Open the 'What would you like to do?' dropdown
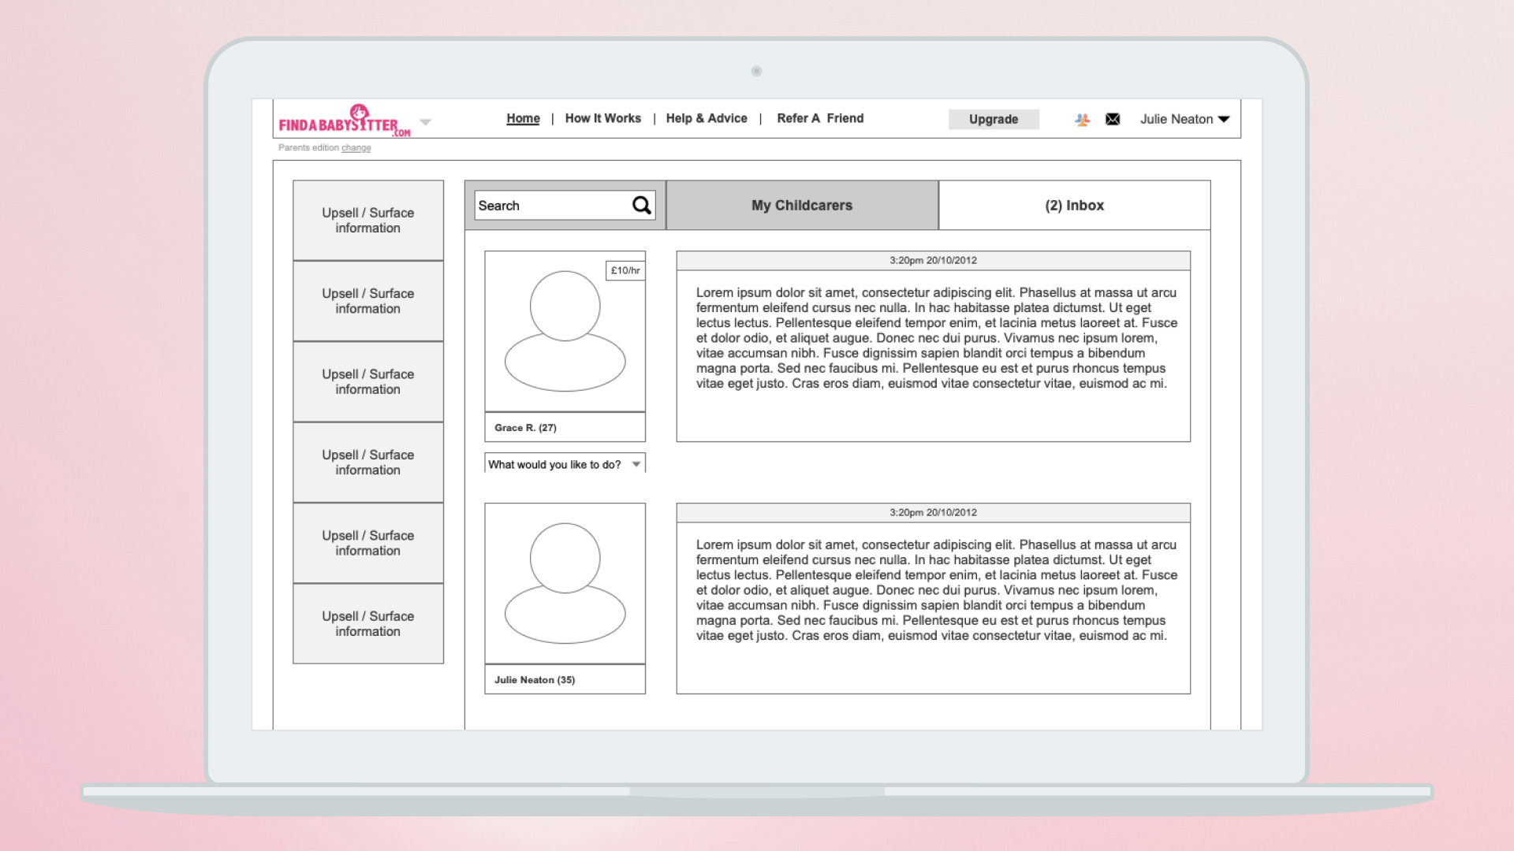Viewport: 1514px width, 851px height. (x=565, y=464)
